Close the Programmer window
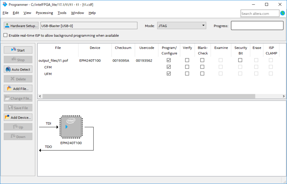The height and width of the screenshot is (184, 287). point(280,4)
